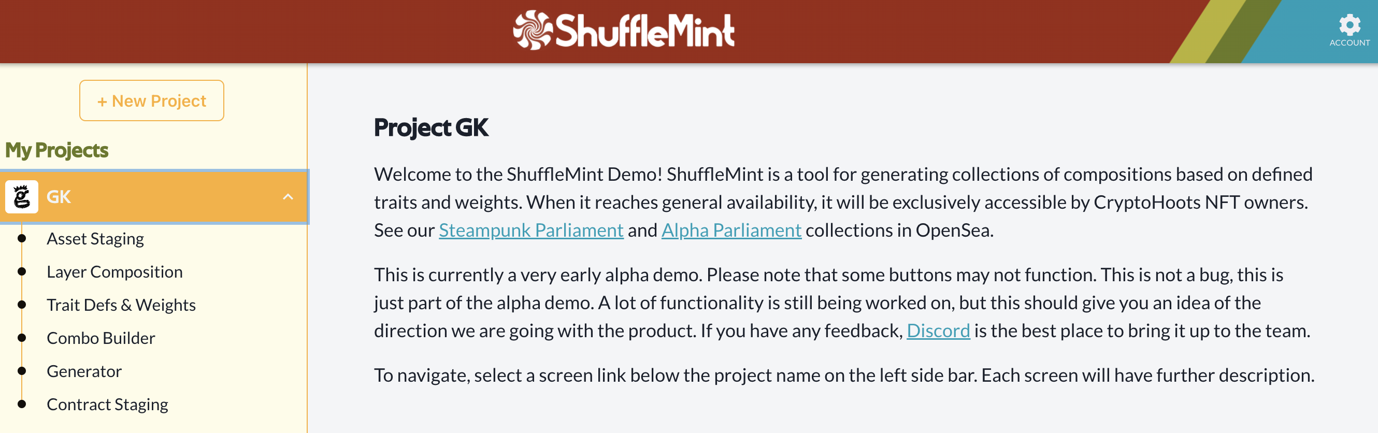The width and height of the screenshot is (1378, 433).
Task: Click the ShuffleMint wordmark in header
Action: pyautogui.click(x=644, y=31)
